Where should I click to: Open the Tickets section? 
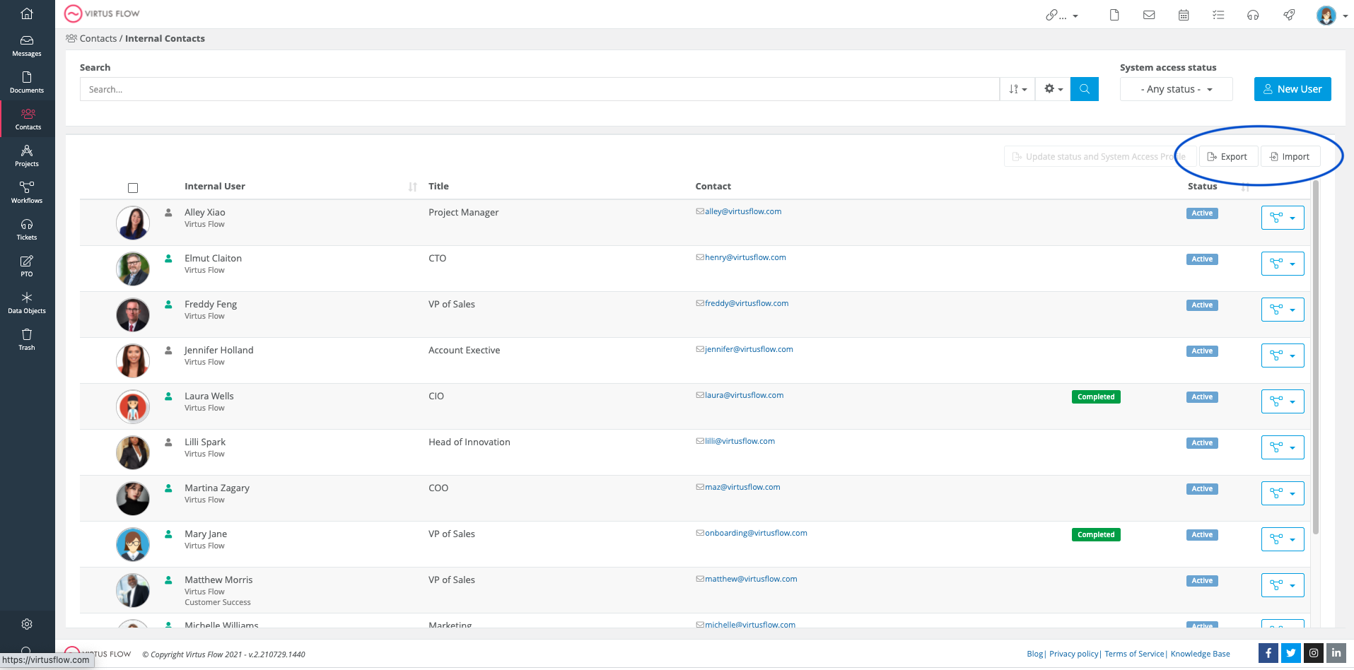click(x=26, y=228)
